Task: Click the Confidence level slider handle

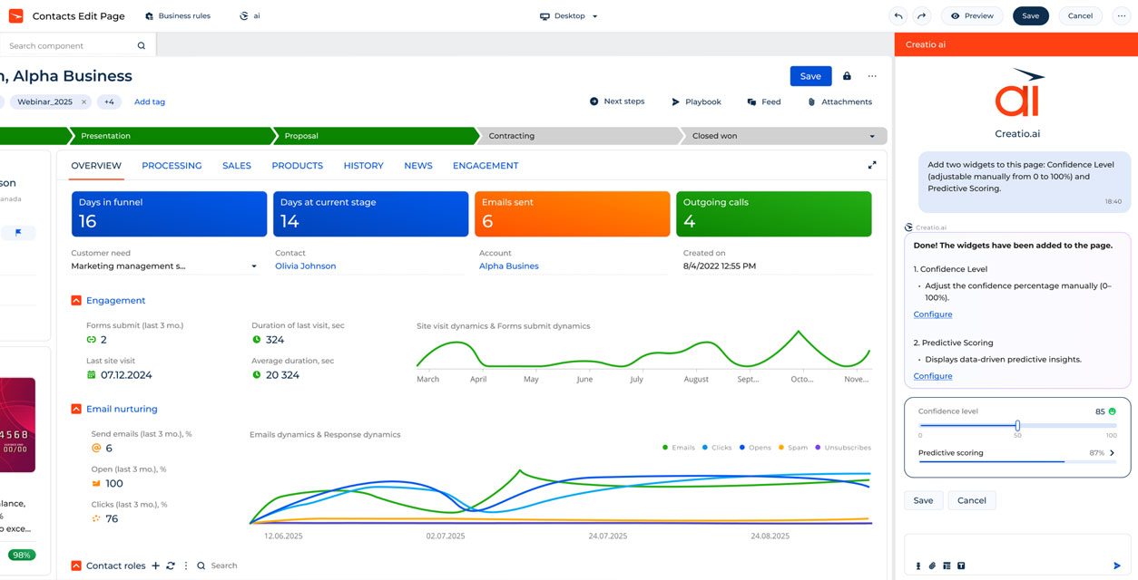Action: click(x=1017, y=425)
